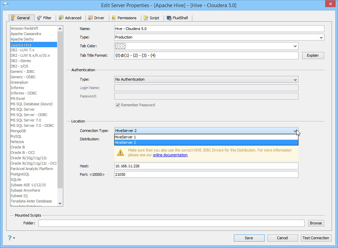Click the yellow warning triangle icon
The width and height of the screenshot is (338, 248).
[120, 153]
